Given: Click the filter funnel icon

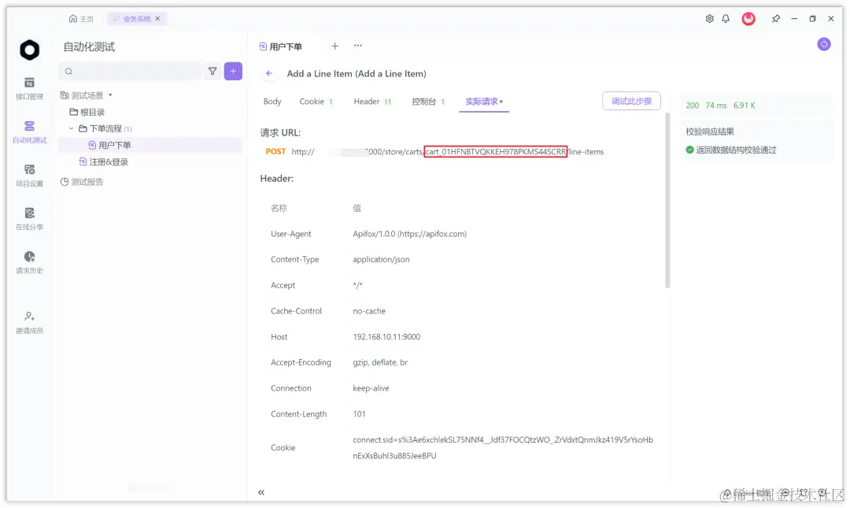Looking at the screenshot, I should (213, 71).
